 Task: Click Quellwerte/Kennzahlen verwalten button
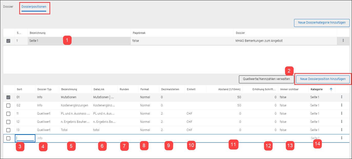[x=266, y=79]
